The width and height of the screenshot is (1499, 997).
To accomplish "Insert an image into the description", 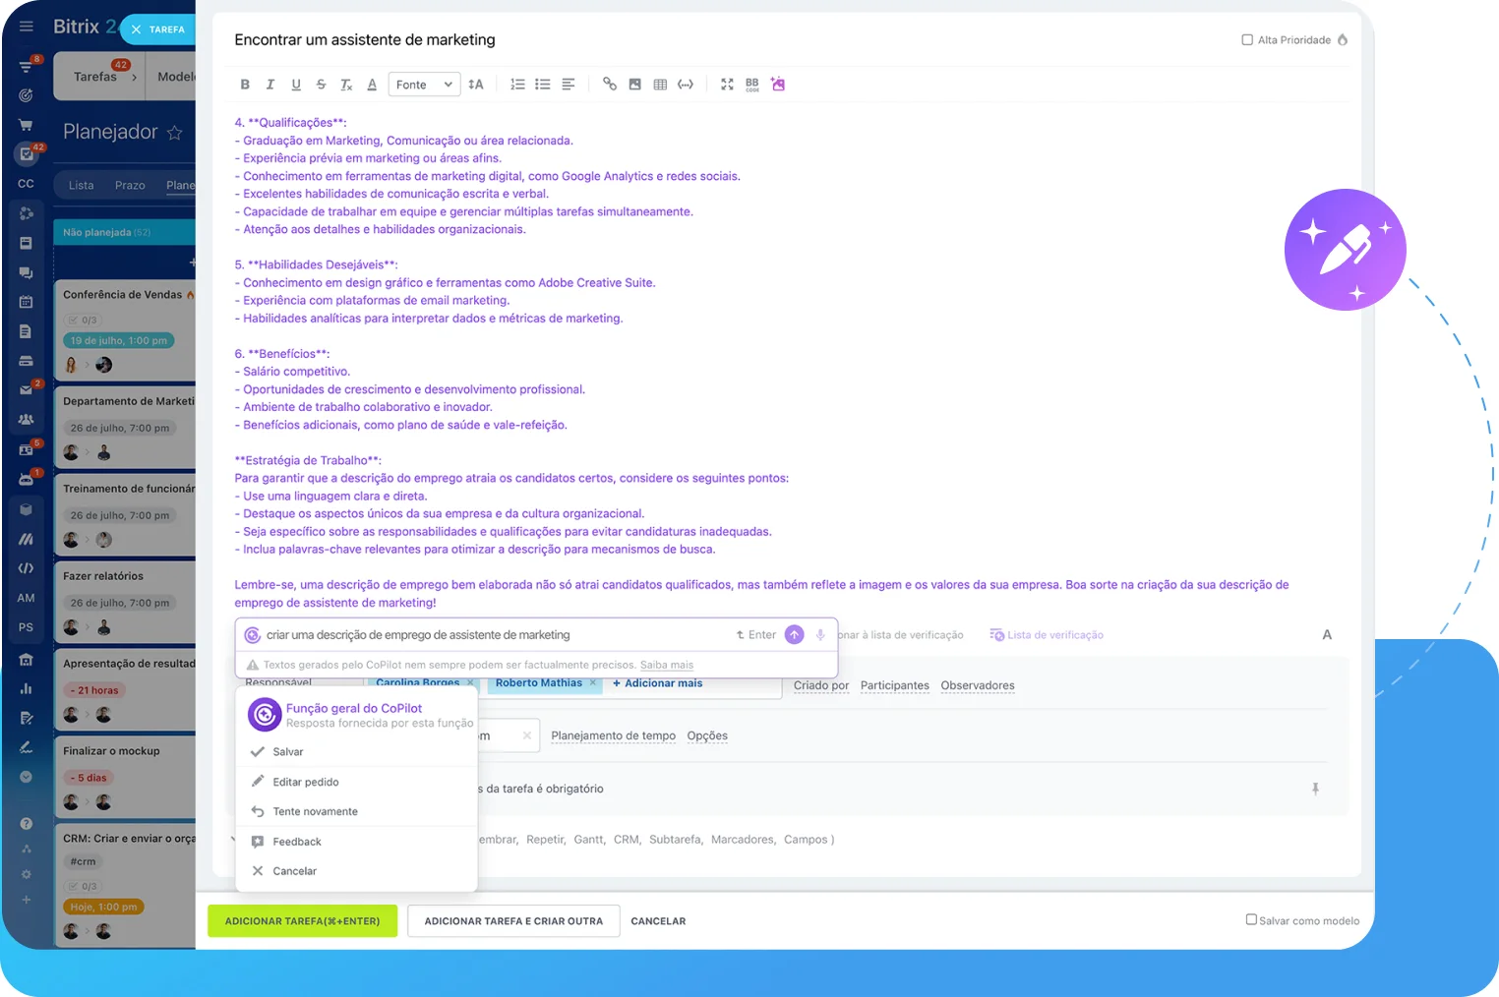I will click(634, 84).
